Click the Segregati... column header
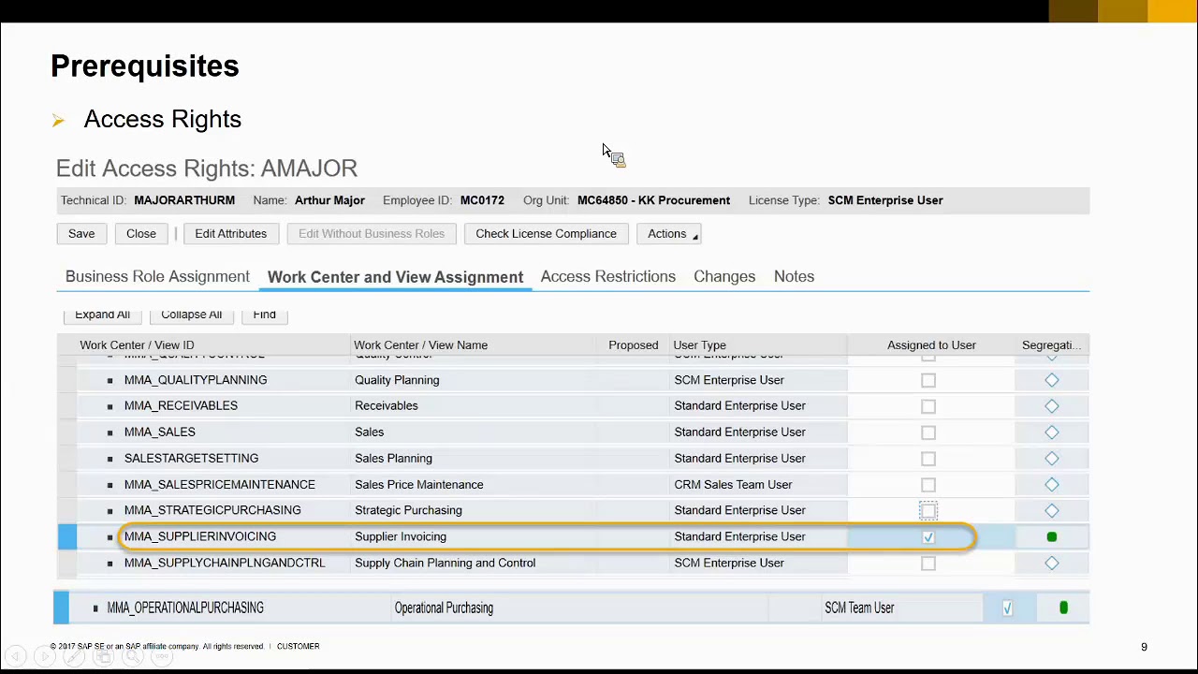Image resolution: width=1198 pixels, height=674 pixels. tap(1051, 345)
